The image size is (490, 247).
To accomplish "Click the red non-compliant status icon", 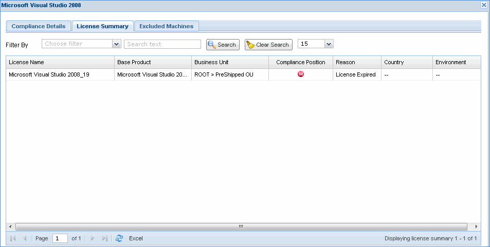I will [301, 74].
